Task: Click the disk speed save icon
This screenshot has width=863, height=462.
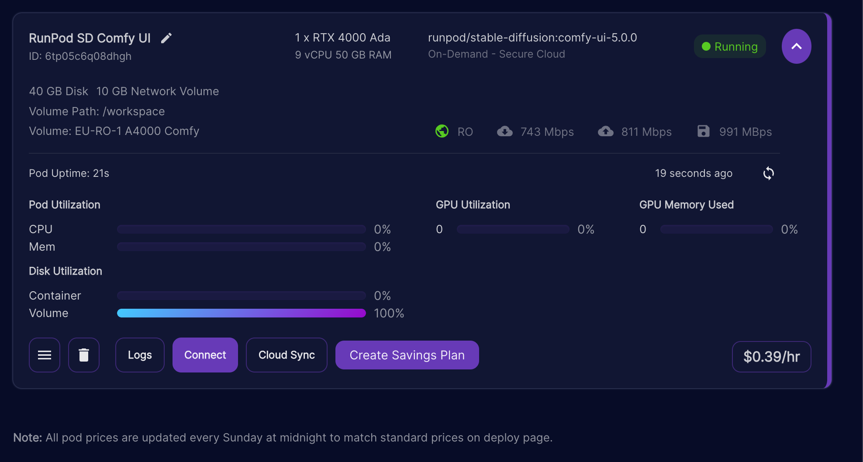Action: (703, 131)
